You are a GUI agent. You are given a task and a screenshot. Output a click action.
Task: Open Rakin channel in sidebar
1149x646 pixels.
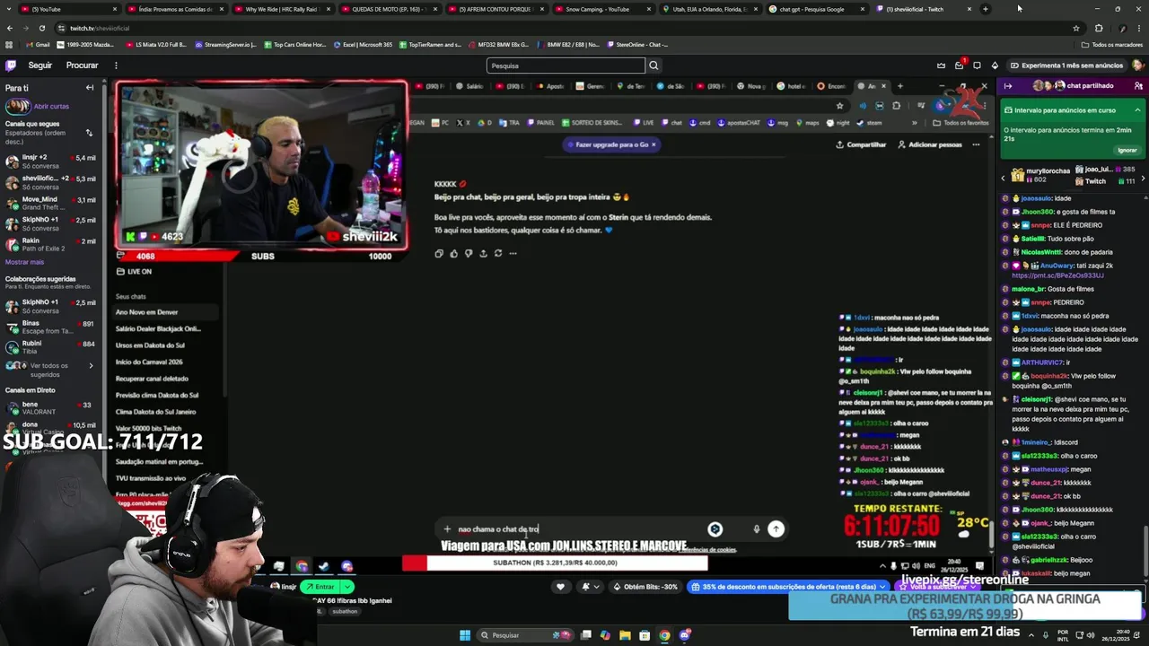(x=50, y=244)
